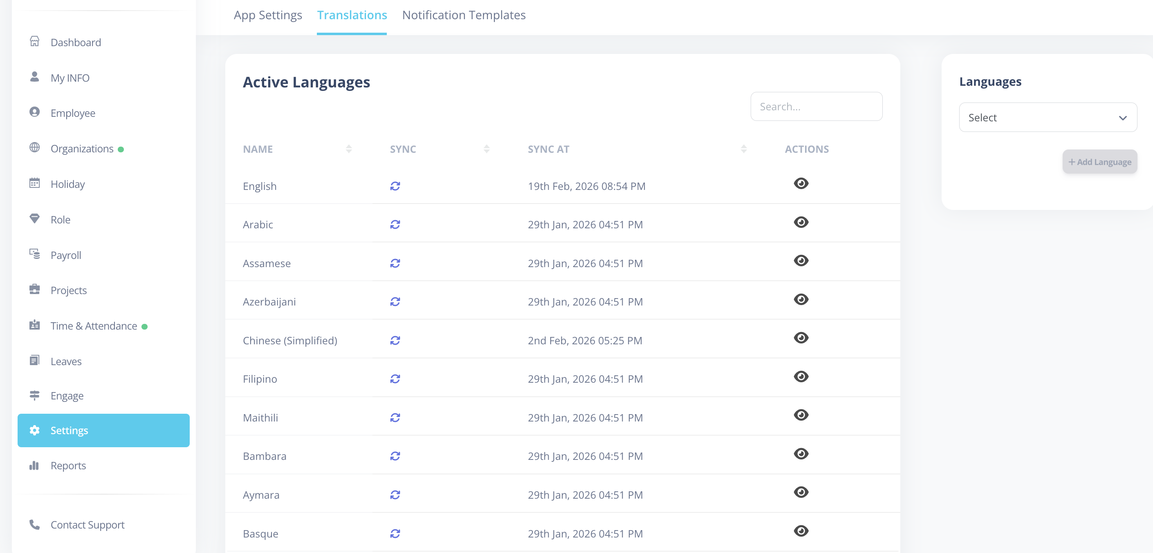Screen dimensions: 1153x553
Task: Click the Holiday calendar icon
Action: (x=34, y=183)
